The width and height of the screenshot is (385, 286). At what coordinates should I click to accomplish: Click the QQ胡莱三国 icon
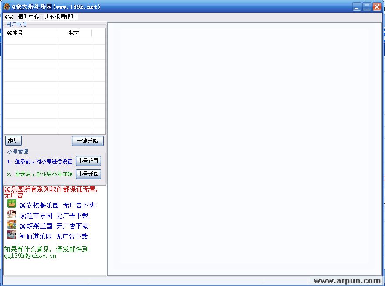11,224
